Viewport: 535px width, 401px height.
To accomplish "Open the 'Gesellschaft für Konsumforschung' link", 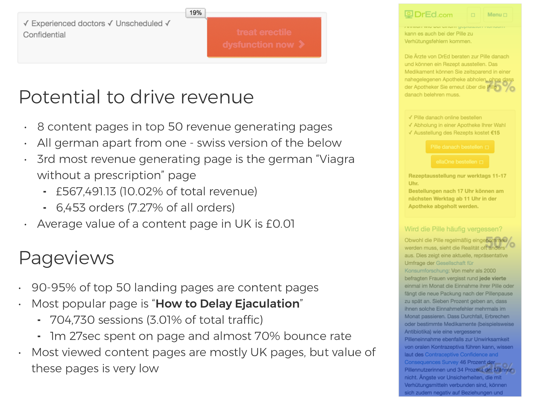I will point(439,267).
